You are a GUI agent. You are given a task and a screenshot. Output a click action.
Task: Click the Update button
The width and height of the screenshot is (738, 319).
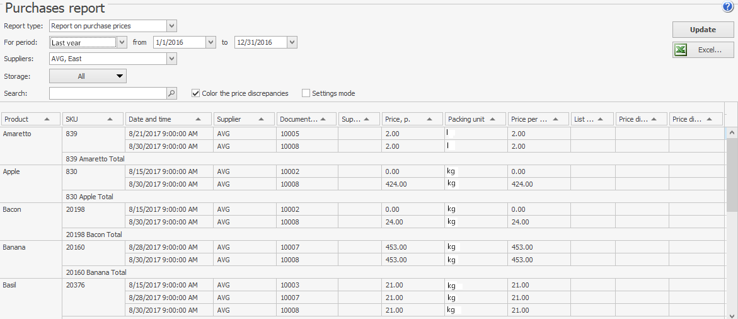[x=703, y=30]
